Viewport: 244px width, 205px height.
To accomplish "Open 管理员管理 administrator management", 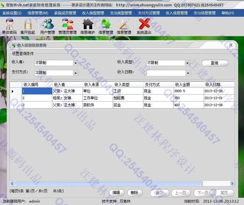I will pos(67,26).
